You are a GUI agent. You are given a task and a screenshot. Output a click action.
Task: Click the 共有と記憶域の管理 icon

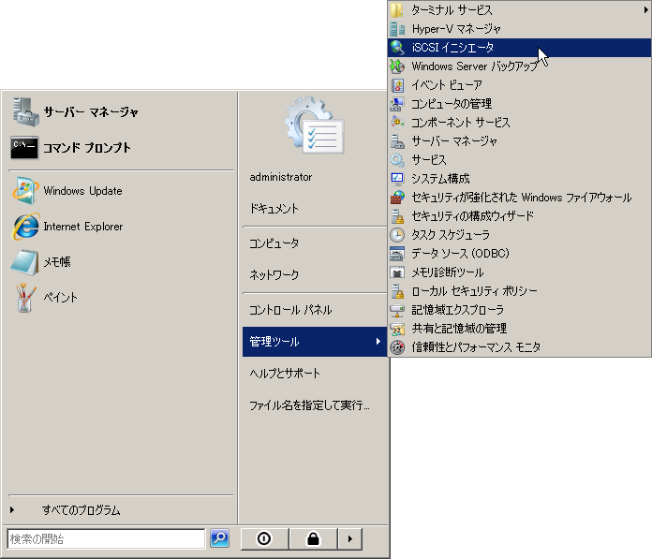click(397, 329)
